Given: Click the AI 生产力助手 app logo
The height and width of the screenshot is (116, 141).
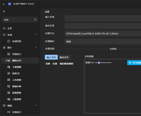Looking at the screenshot, I should pos(10,4).
